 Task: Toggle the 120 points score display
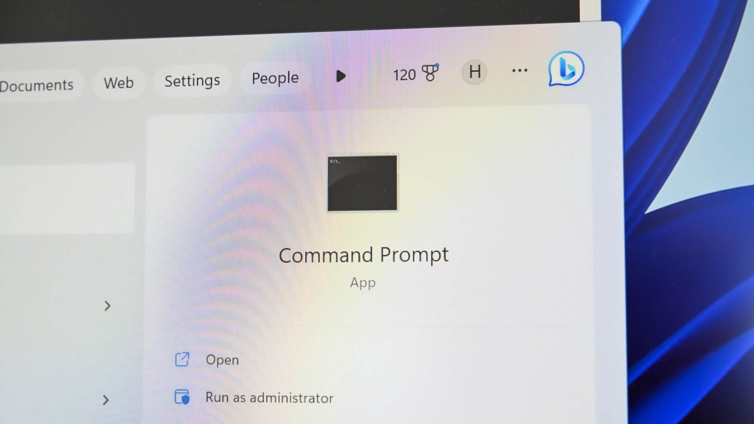(414, 73)
